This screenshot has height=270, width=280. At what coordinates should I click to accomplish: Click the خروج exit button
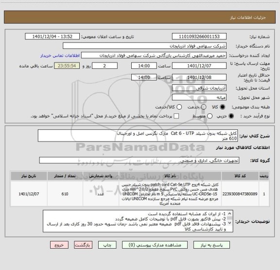pyautogui.click(x=59, y=245)
